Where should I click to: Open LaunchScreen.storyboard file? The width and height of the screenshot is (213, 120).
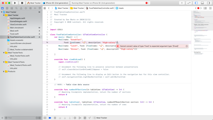(21, 43)
